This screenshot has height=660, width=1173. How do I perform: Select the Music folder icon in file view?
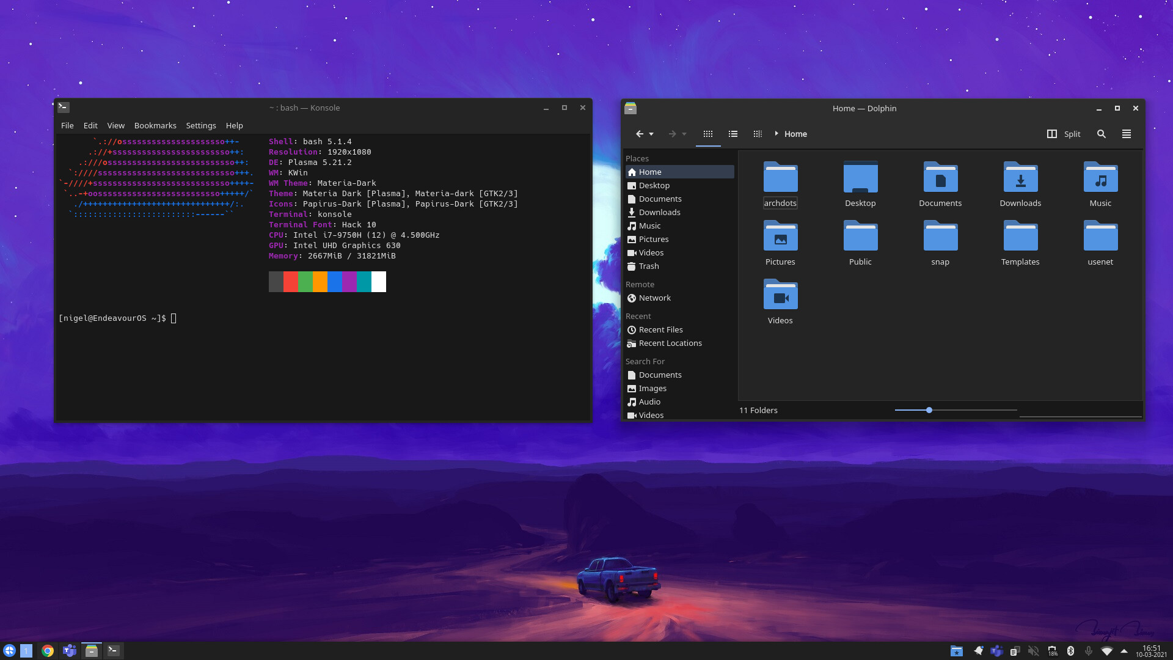point(1100,177)
